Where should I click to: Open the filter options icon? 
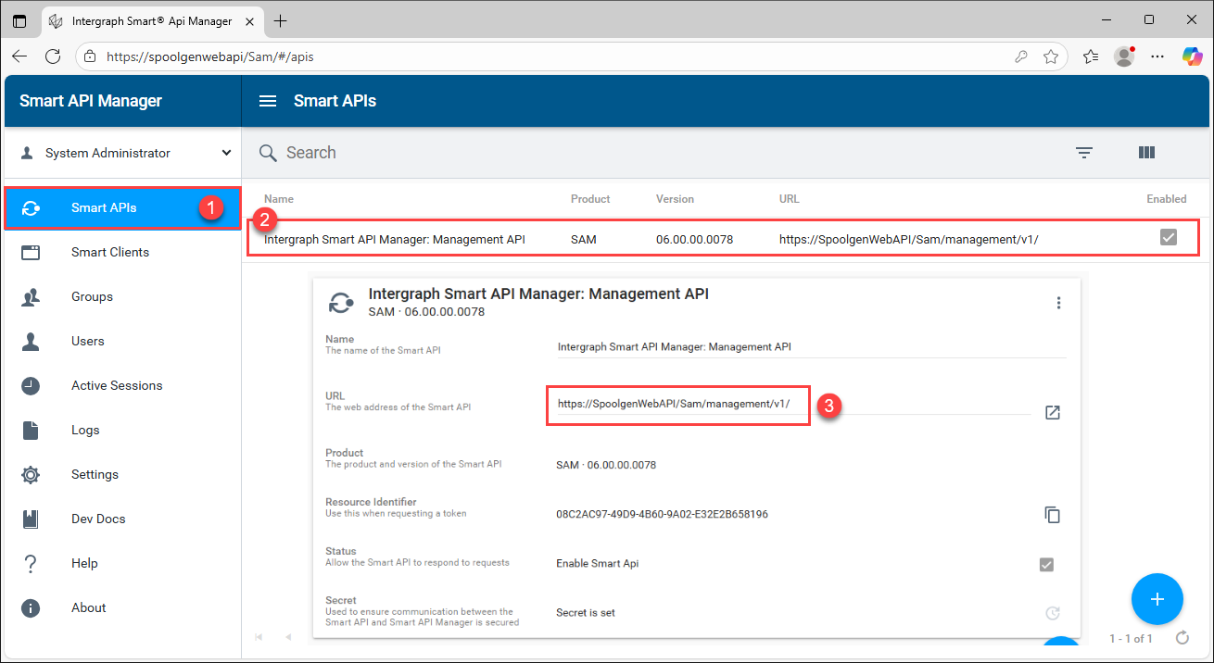pos(1084,153)
